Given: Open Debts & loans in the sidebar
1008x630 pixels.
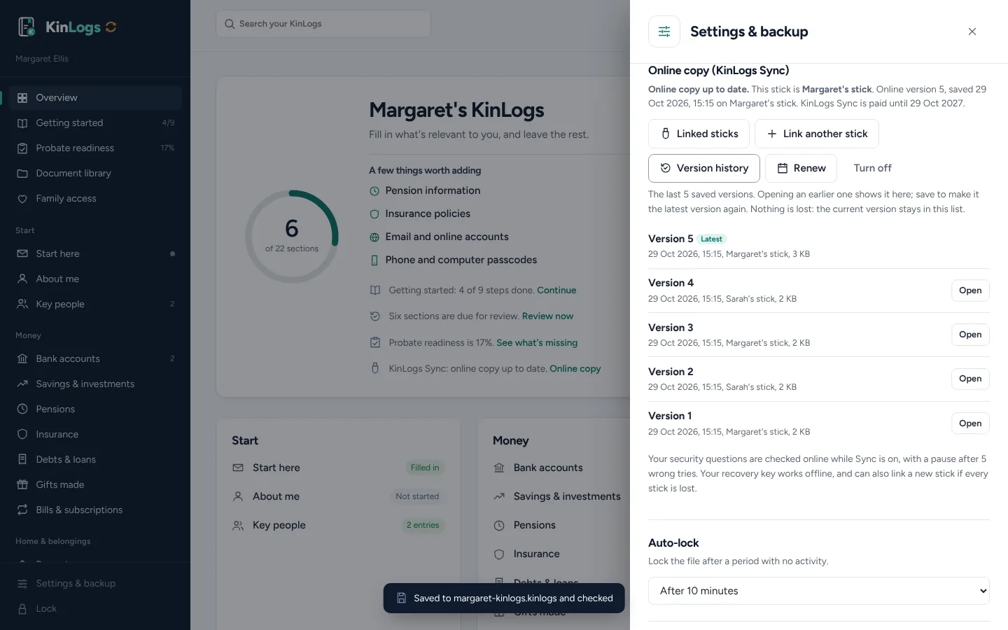Looking at the screenshot, I should 95,459.
